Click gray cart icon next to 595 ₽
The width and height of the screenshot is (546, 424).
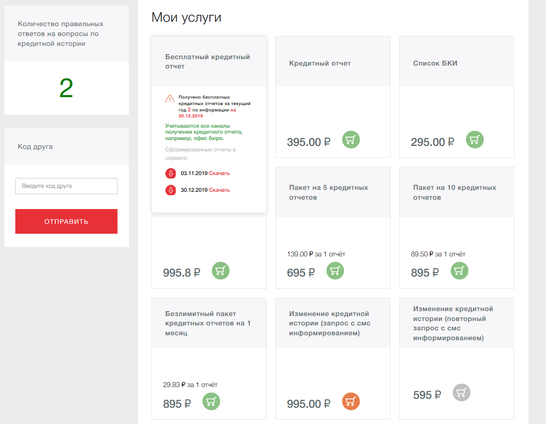click(462, 393)
